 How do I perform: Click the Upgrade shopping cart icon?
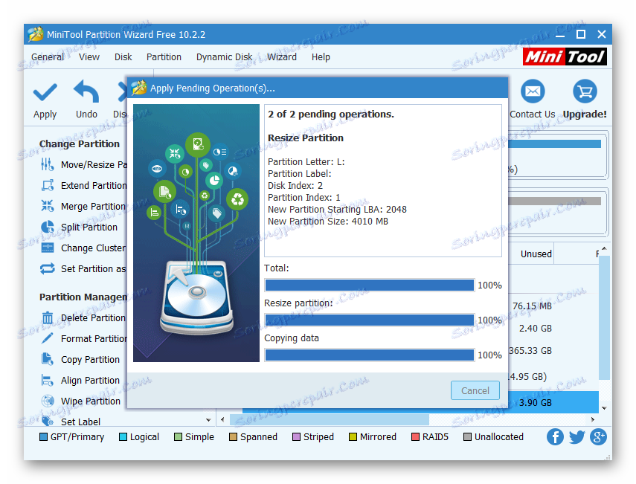click(x=585, y=91)
